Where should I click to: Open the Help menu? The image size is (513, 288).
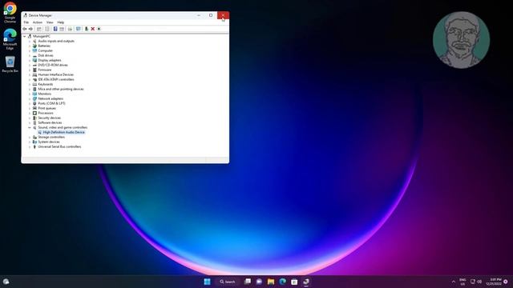click(x=61, y=22)
